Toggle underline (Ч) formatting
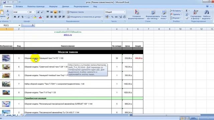The width and height of the screenshot is (214, 120). click(x=22, y=17)
